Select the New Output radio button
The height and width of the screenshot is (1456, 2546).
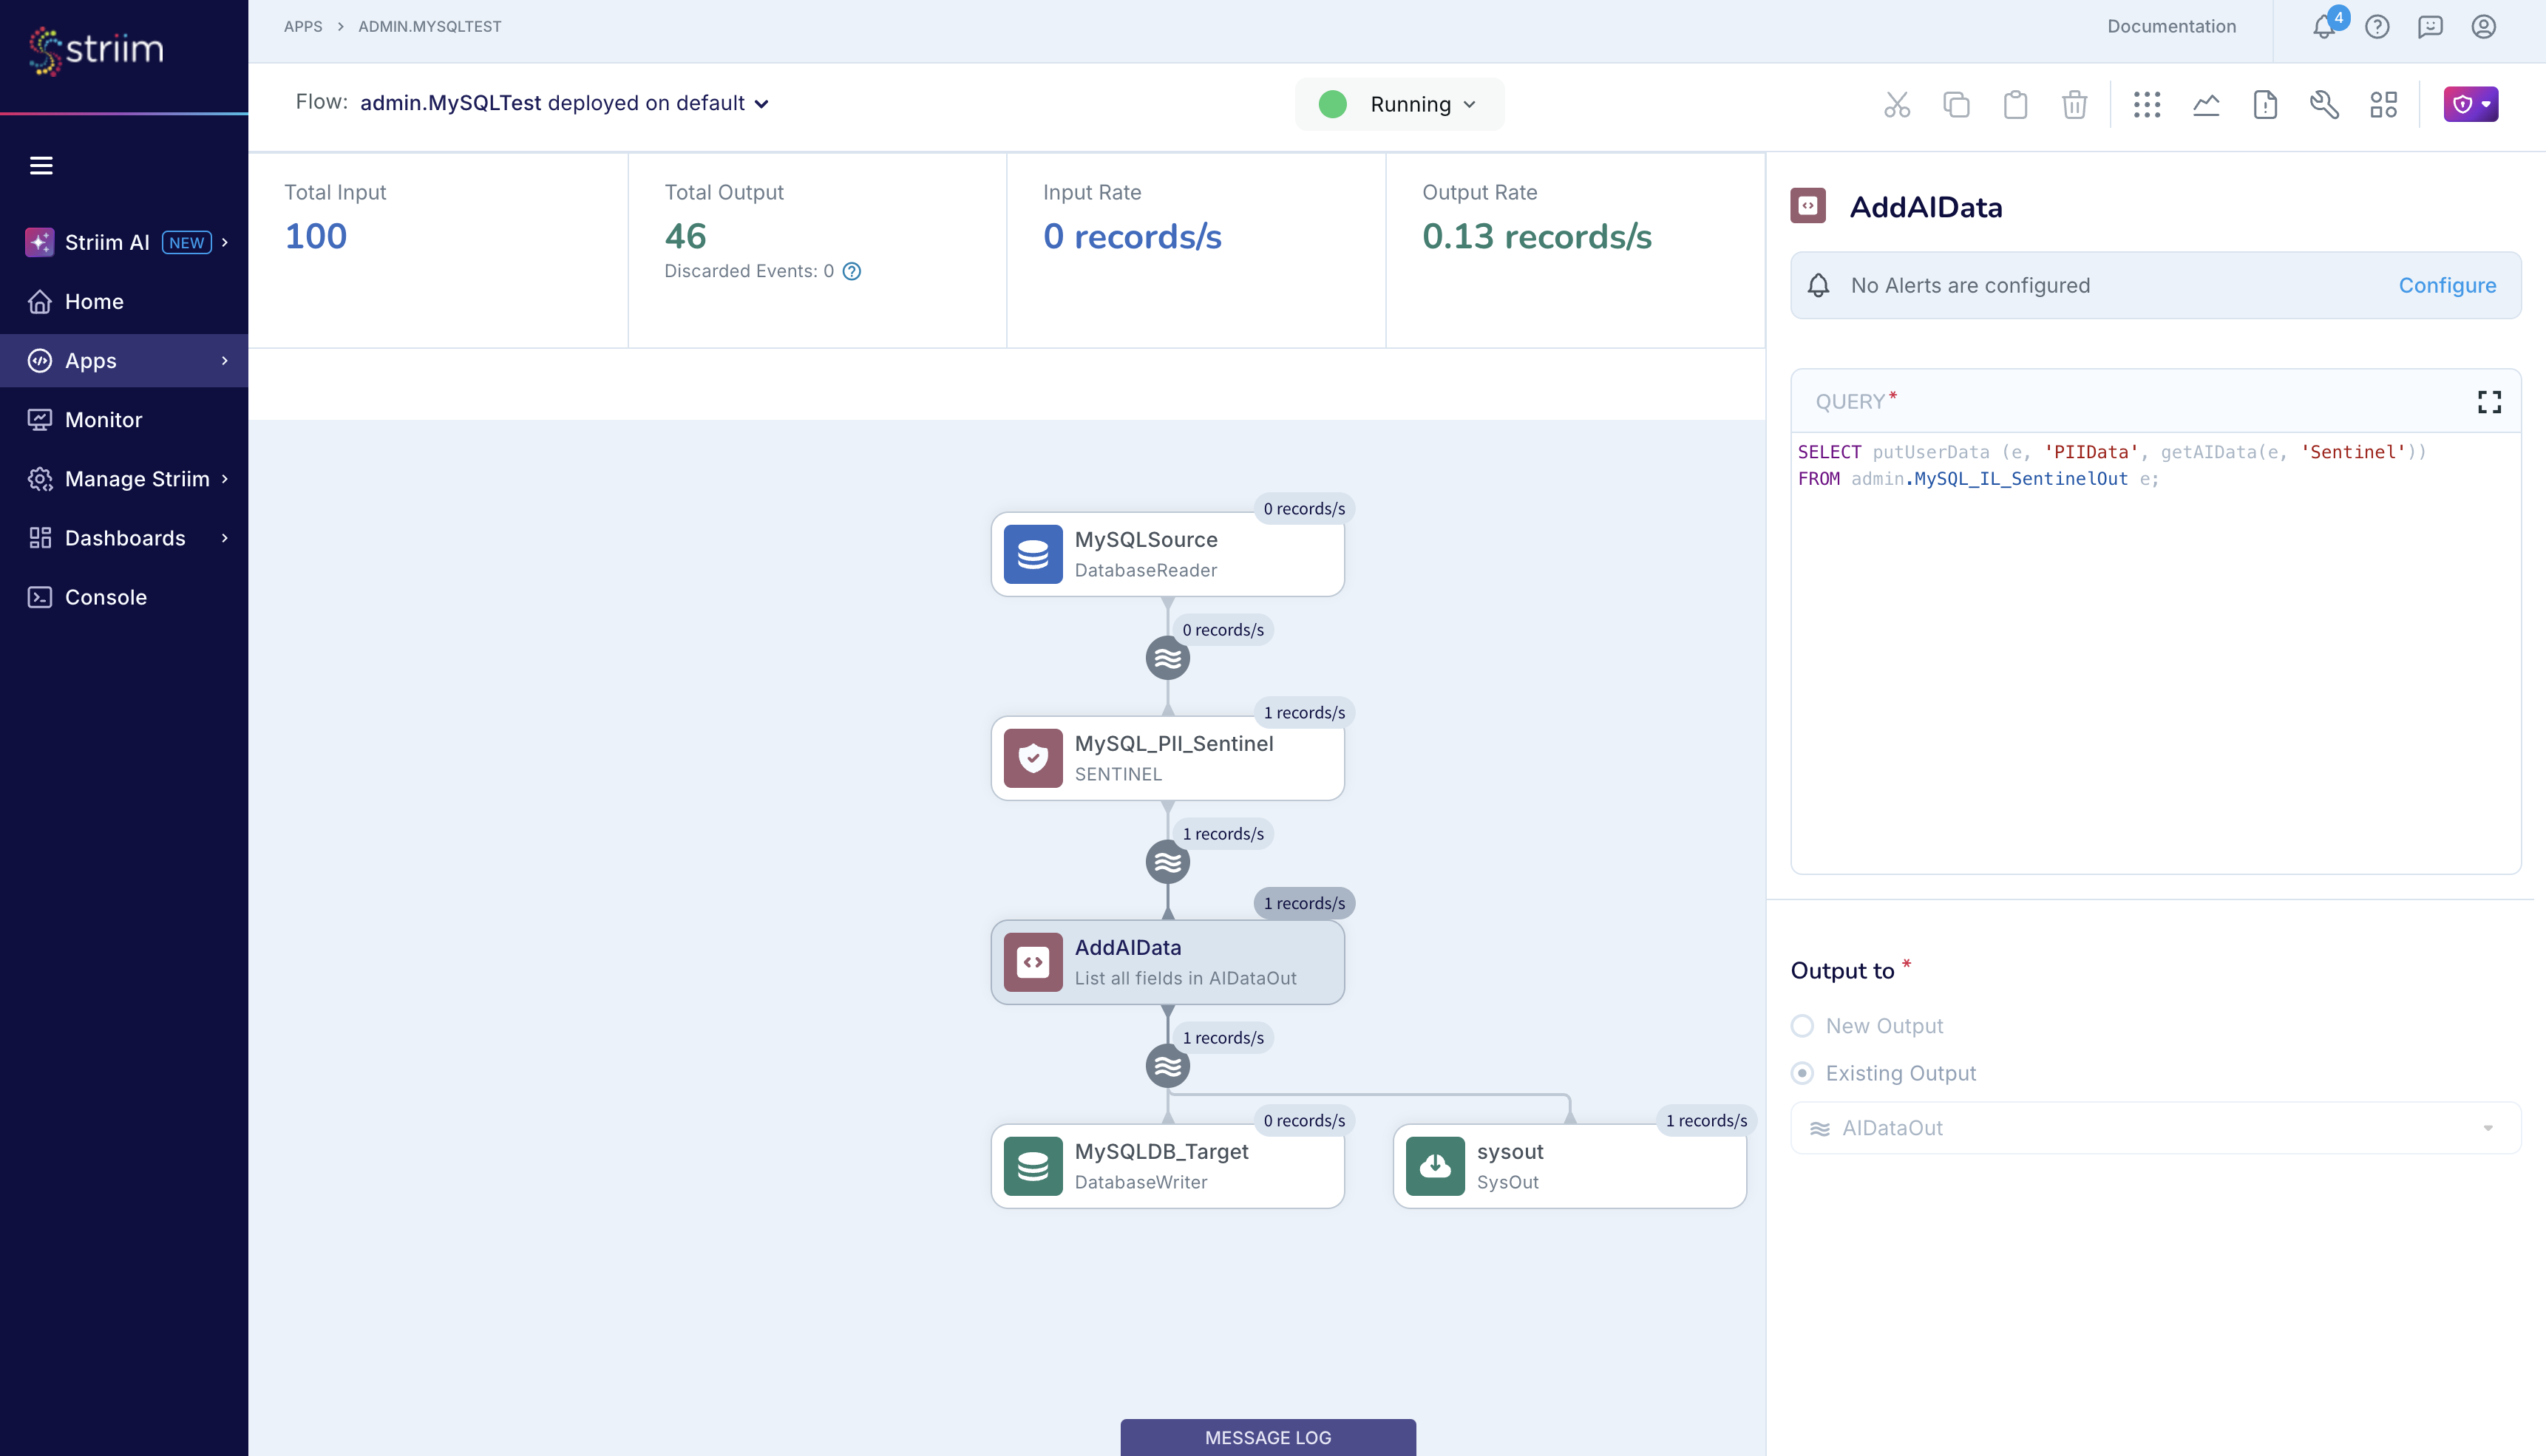[x=1802, y=1026]
